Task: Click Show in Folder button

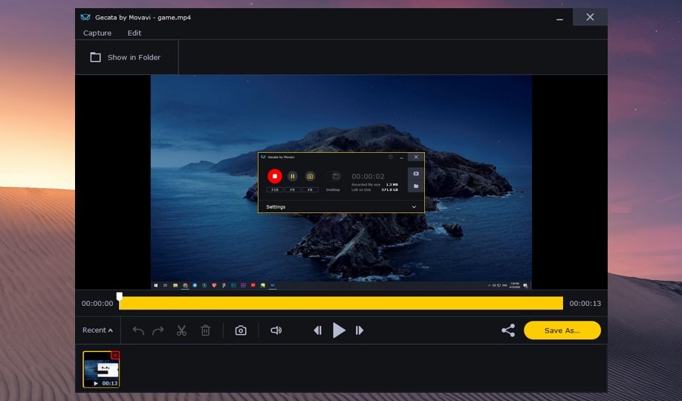Action: click(x=126, y=57)
